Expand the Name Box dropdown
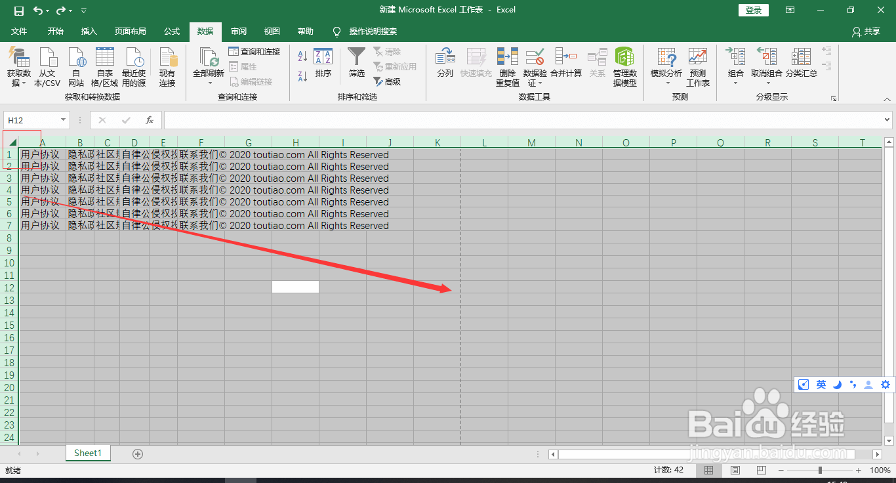 [64, 120]
